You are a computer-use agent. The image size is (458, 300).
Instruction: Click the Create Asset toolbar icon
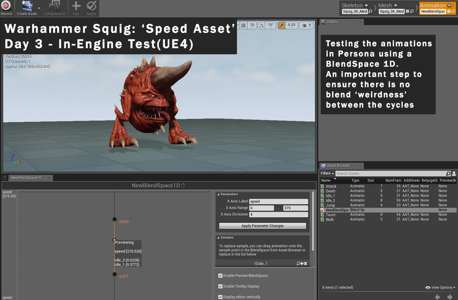(x=26, y=8)
